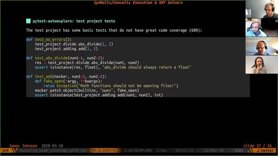
Task: Click the master branch label
Action: [267, 150]
